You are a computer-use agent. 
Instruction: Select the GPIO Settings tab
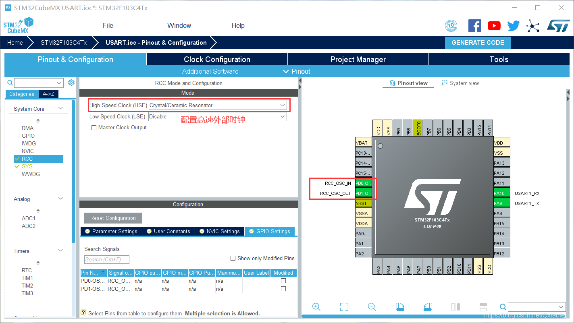pos(270,231)
